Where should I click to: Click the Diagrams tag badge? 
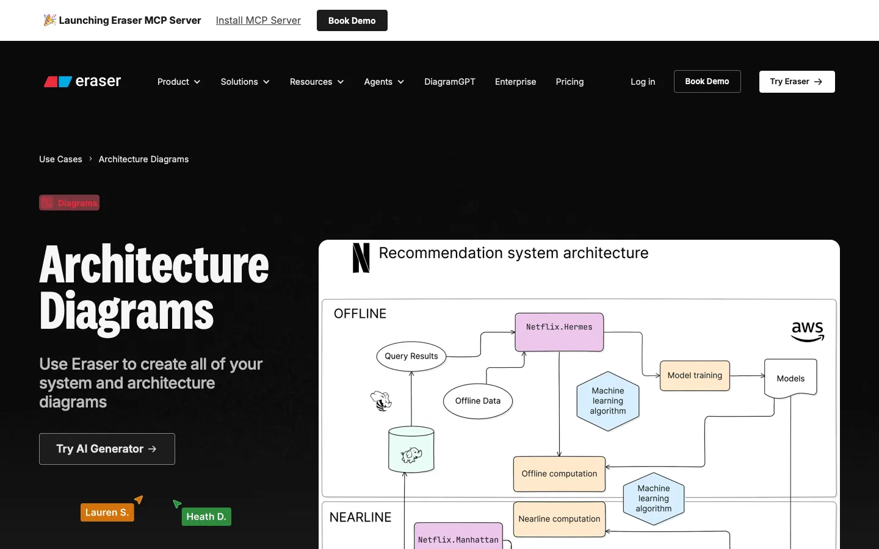[x=70, y=203]
